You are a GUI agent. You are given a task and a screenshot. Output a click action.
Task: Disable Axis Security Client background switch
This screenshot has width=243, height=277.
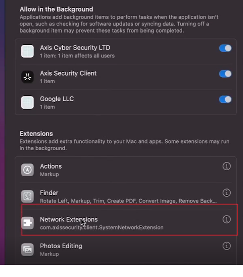225,74
